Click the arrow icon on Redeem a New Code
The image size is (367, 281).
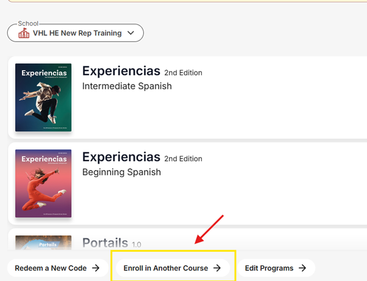click(x=96, y=268)
